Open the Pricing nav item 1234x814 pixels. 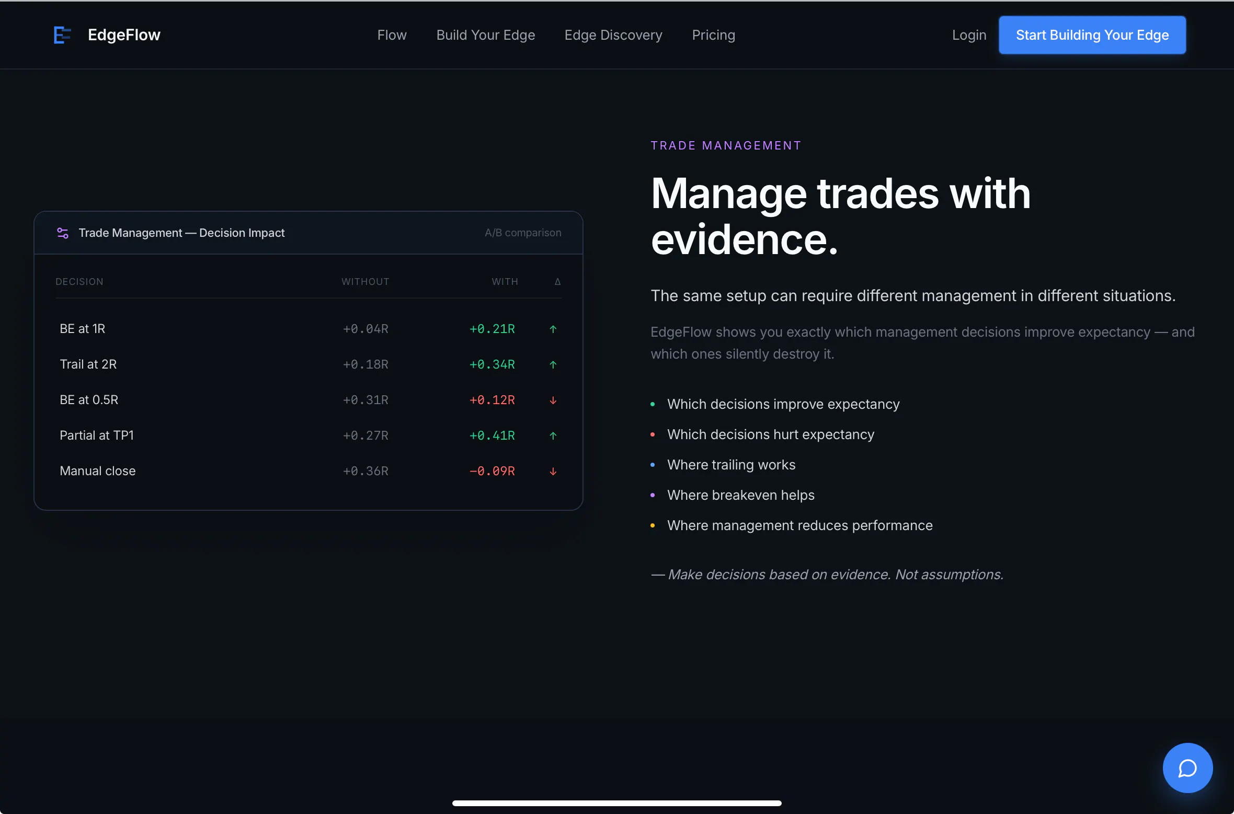tap(714, 35)
